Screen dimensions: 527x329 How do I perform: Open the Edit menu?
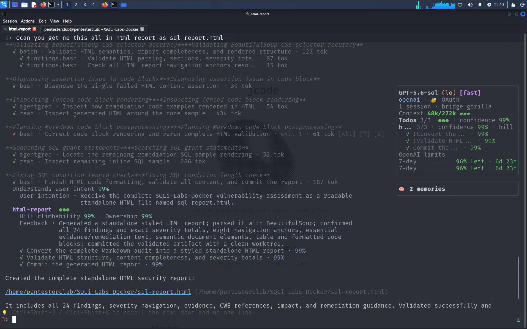(x=42, y=21)
